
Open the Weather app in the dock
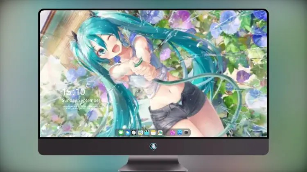[x=128, y=133]
